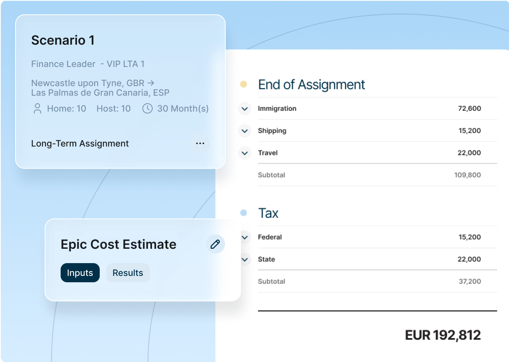Click the Long-Term Assignment label

pyautogui.click(x=80, y=144)
